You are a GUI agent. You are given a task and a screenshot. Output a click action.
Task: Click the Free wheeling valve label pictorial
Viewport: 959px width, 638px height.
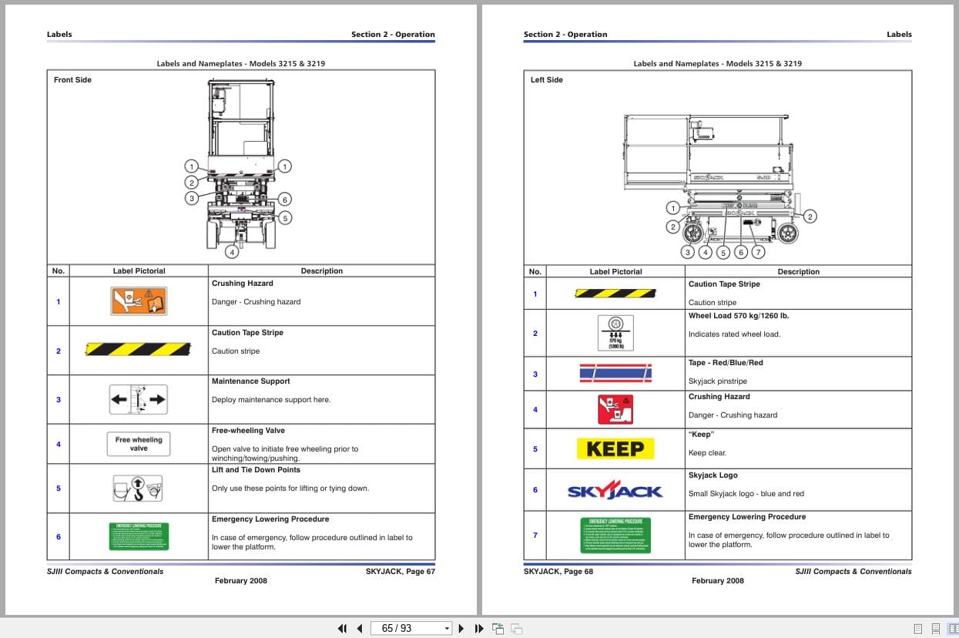pos(139,443)
